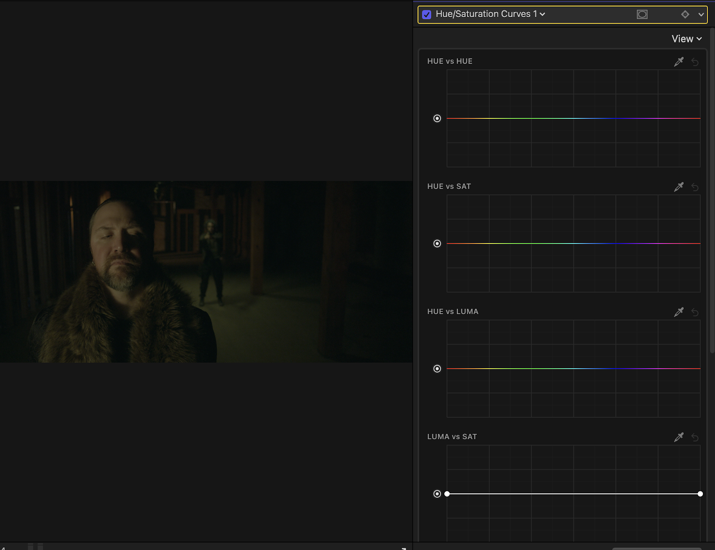This screenshot has width=715, height=550.
Task: Select the left control point of LUMA vs SAT
Action: click(447, 494)
